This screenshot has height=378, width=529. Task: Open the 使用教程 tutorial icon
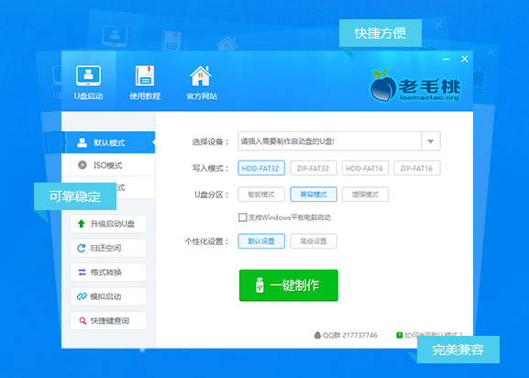click(145, 75)
